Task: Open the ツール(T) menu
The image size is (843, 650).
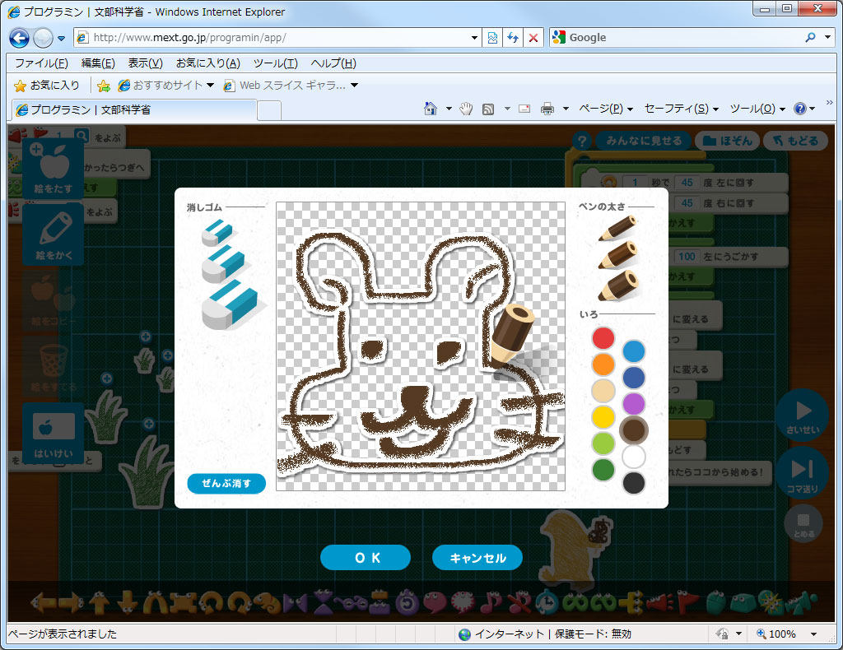Action: click(x=275, y=63)
